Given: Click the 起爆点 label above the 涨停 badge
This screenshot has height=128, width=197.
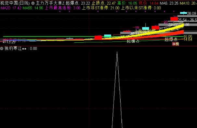Looking at the screenshot, I should coord(171,39).
